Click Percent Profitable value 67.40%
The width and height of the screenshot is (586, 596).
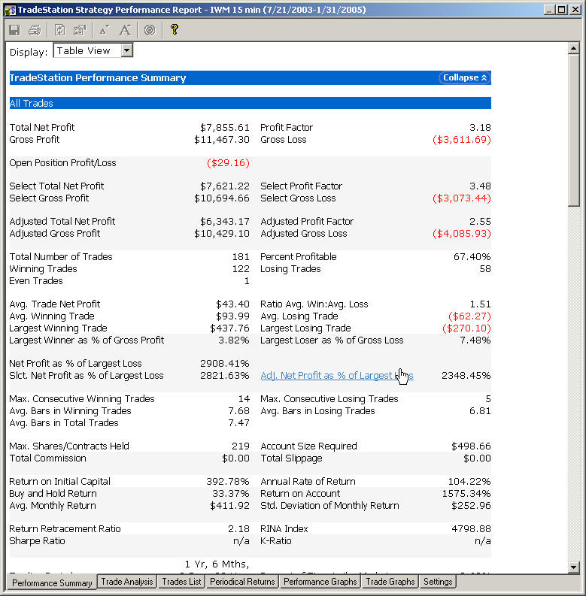coord(472,256)
